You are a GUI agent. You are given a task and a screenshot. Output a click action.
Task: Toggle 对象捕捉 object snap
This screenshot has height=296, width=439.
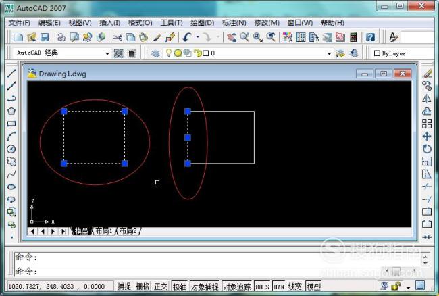205,286
